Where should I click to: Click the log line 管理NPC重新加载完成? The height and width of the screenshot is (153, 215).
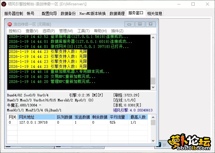pos(52,82)
